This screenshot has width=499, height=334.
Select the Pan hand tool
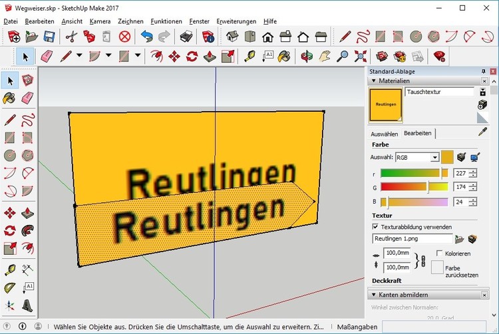(325, 57)
